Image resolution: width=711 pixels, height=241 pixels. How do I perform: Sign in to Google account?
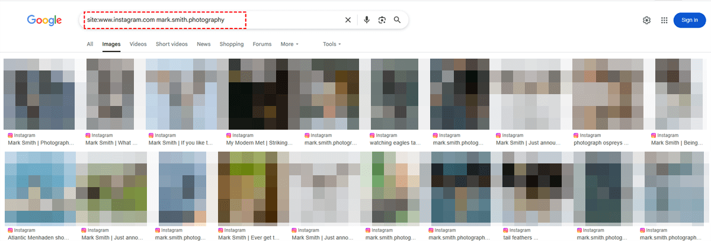pos(690,20)
